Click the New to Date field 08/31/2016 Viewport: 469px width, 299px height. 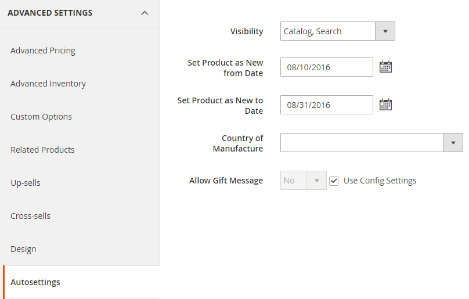point(327,105)
